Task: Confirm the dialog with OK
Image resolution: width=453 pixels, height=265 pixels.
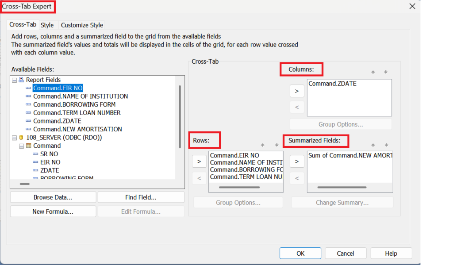Action: pyautogui.click(x=300, y=253)
